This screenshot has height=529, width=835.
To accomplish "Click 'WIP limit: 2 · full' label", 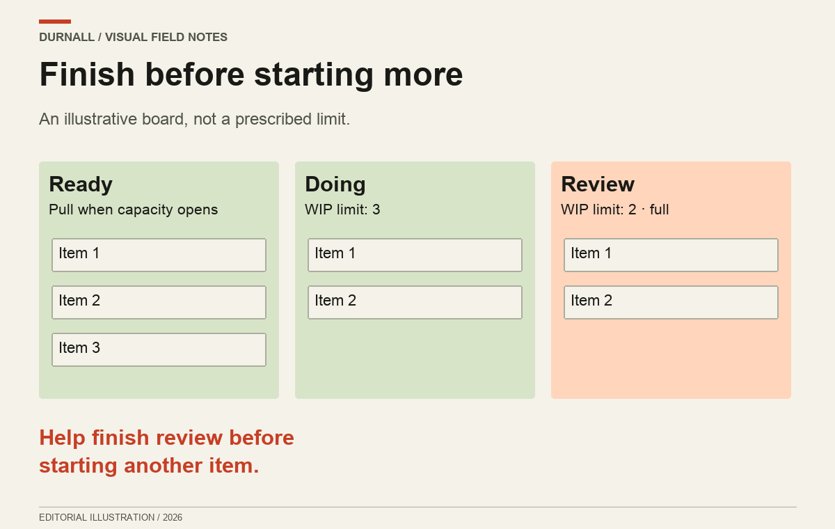I will tap(615, 210).
